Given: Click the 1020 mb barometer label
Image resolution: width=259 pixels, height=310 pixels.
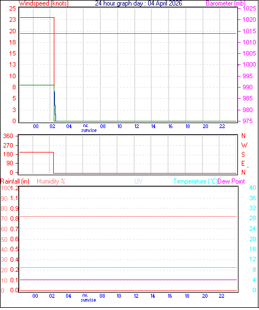Looking at the screenshot, I should [x=250, y=19].
